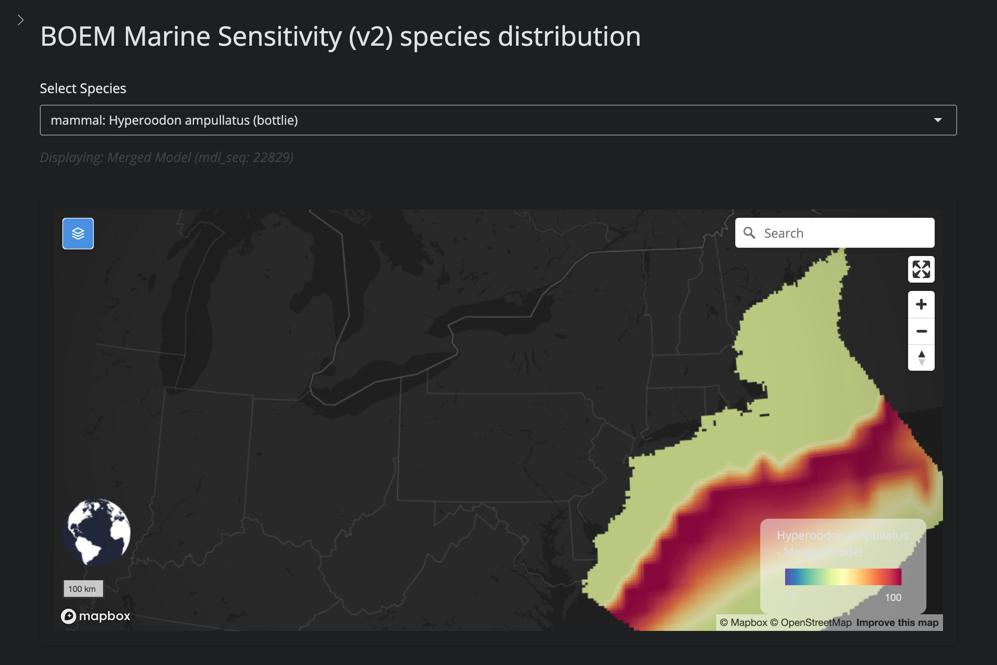
Task: Open the Mapbox logo link
Action: [x=96, y=616]
